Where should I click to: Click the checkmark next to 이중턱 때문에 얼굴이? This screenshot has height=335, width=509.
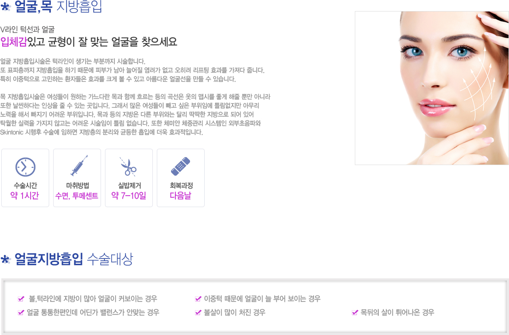[198, 299]
